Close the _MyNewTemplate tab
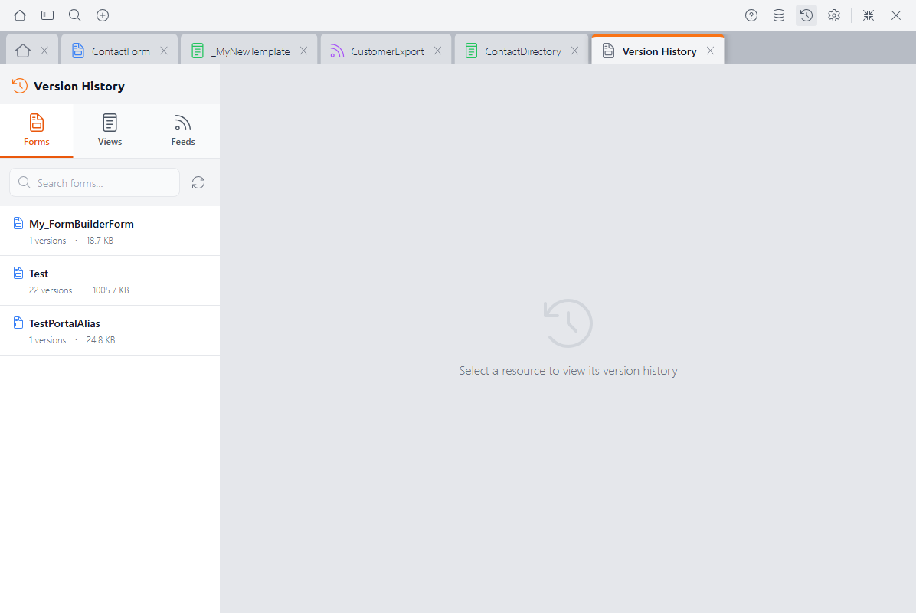The height and width of the screenshot is (613, 916). point(304,51)
